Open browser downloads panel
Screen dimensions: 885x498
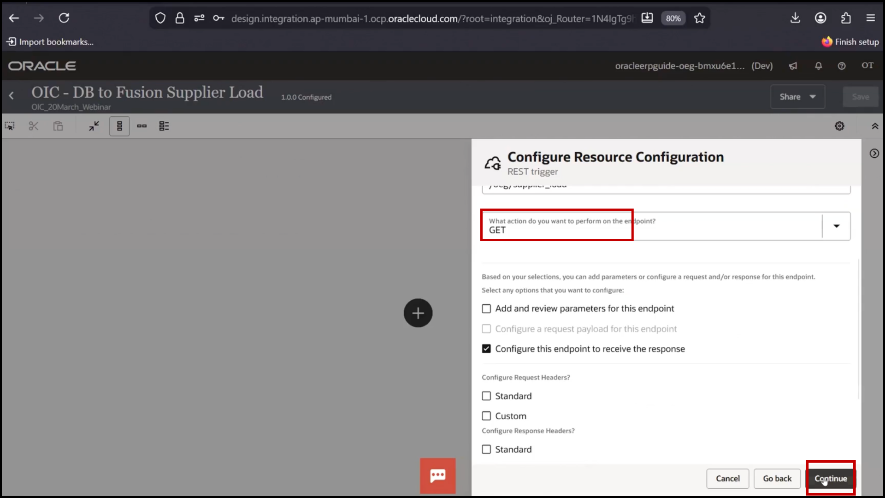[x=795, y=18]
